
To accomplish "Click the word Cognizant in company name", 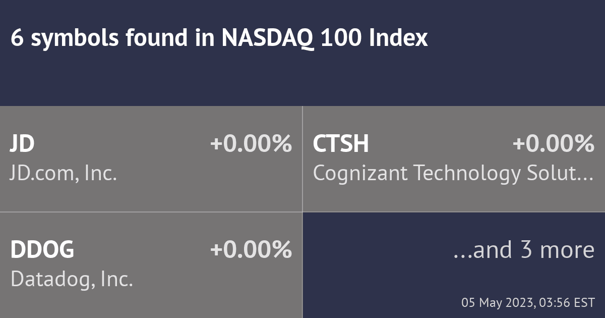I will [360, 174].
